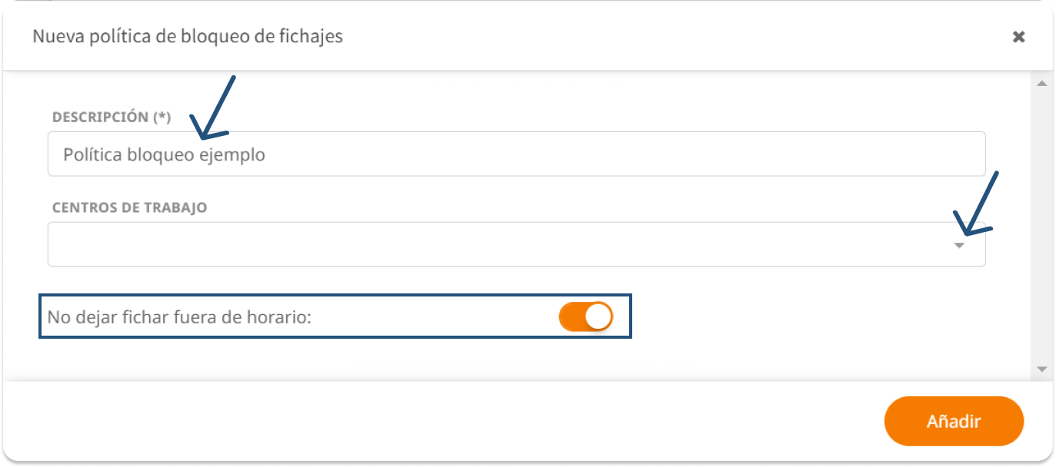Screen dimensions: 1056x467
Task: Click the scrollbar down arrow
Action: tap(1042, 369)
